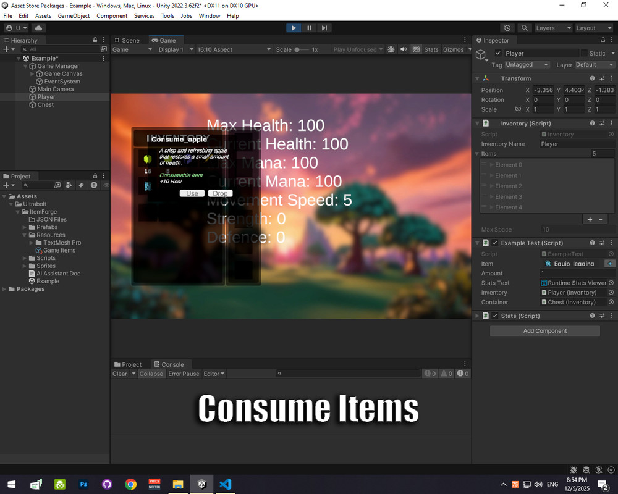This screenshot has width=618, height=494.
Task: Disable the Example Test script checkbox
Action: pos(494,243)
